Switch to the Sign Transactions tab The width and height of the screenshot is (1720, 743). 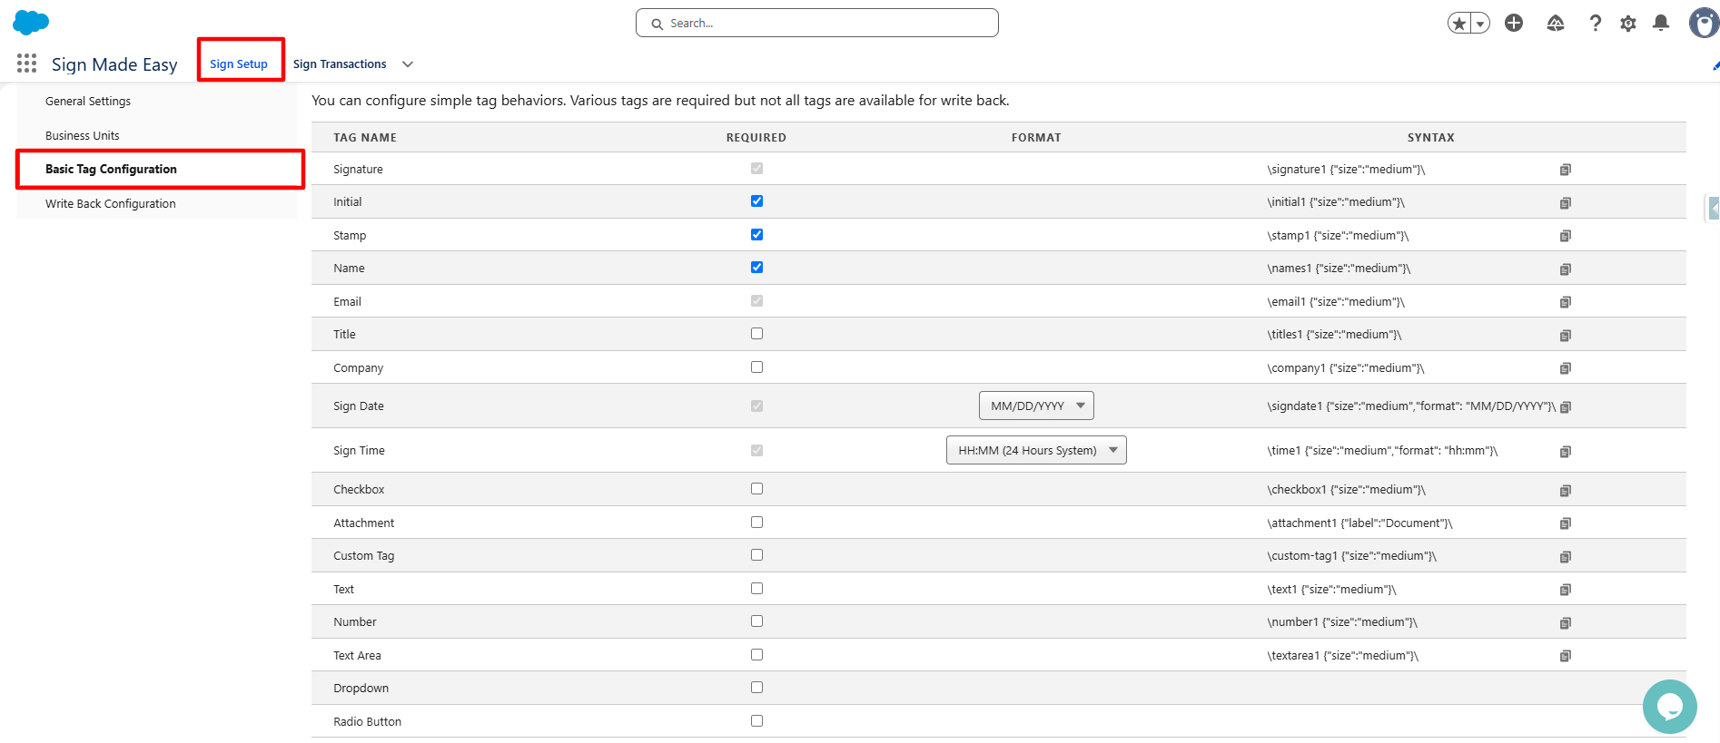(340, 64)
